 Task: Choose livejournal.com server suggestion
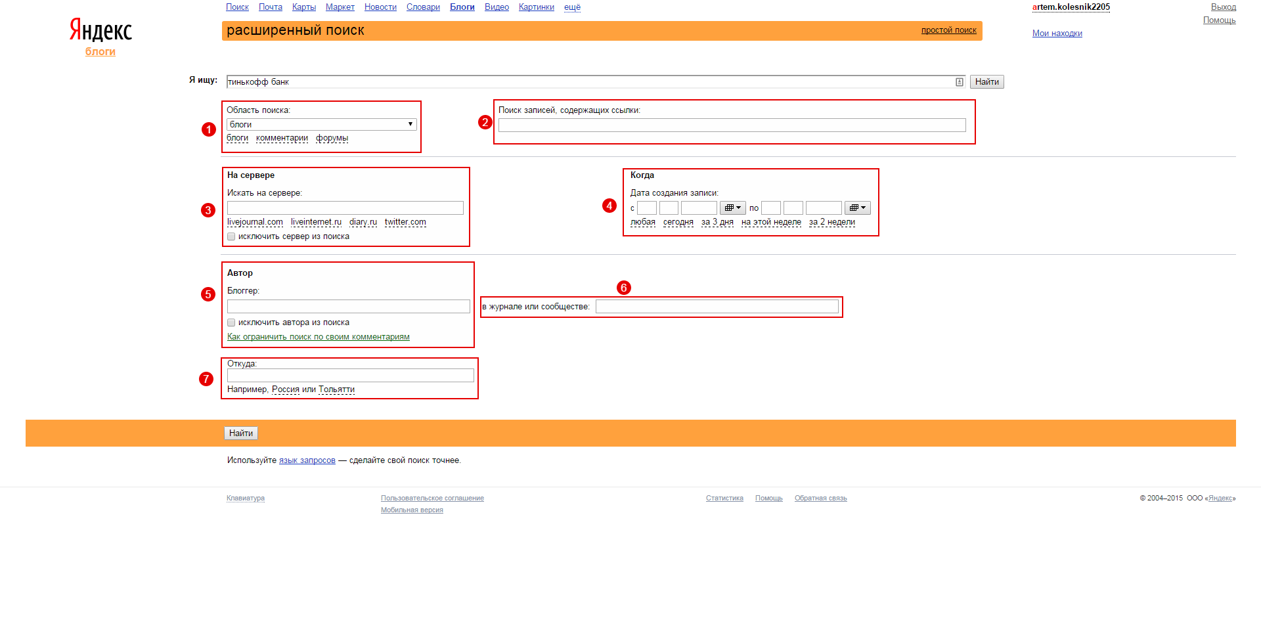pos(255,222)
